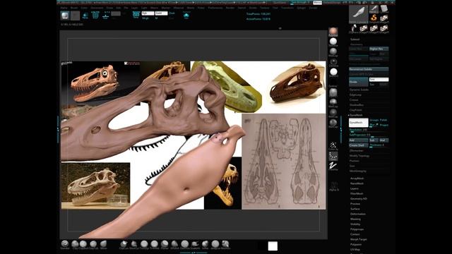The width and height of the screenshot is (452, 254).
Task: Select the FreeHand stroke icon
Action: [333, 167]
